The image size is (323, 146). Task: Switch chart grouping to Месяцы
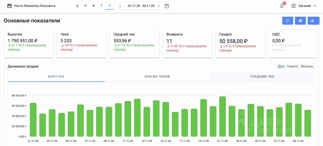307,66
